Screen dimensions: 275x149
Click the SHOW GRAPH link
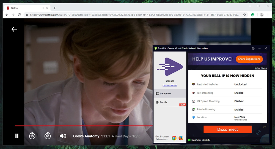(261, 68)
